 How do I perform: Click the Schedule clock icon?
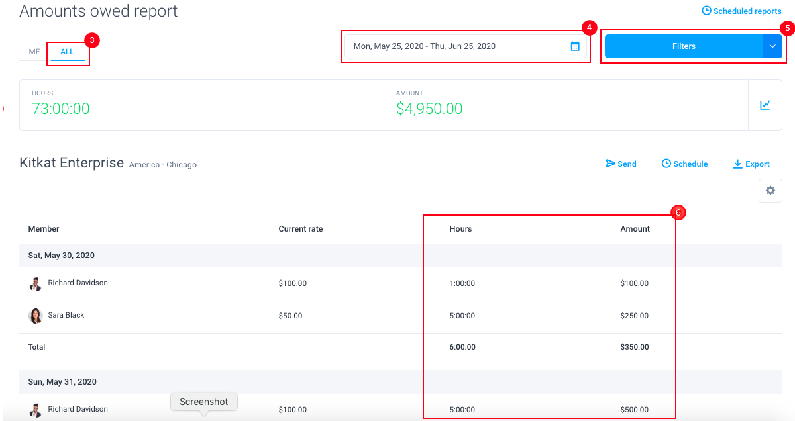667,164
